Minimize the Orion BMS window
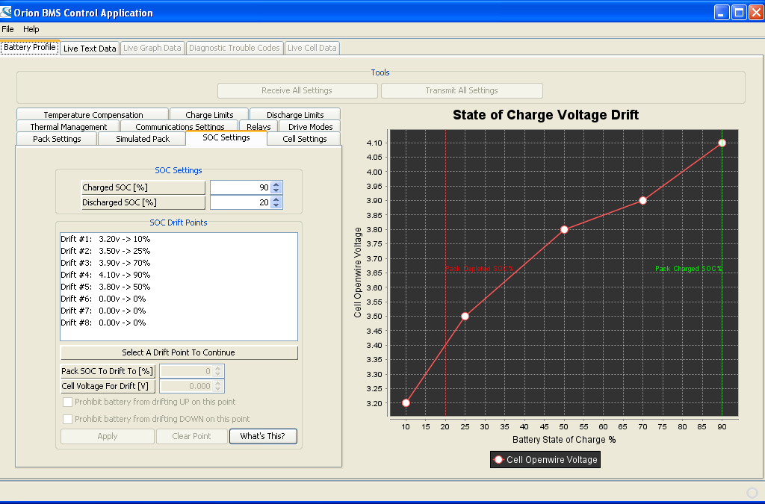765x504 pixels. pos(722,12)
